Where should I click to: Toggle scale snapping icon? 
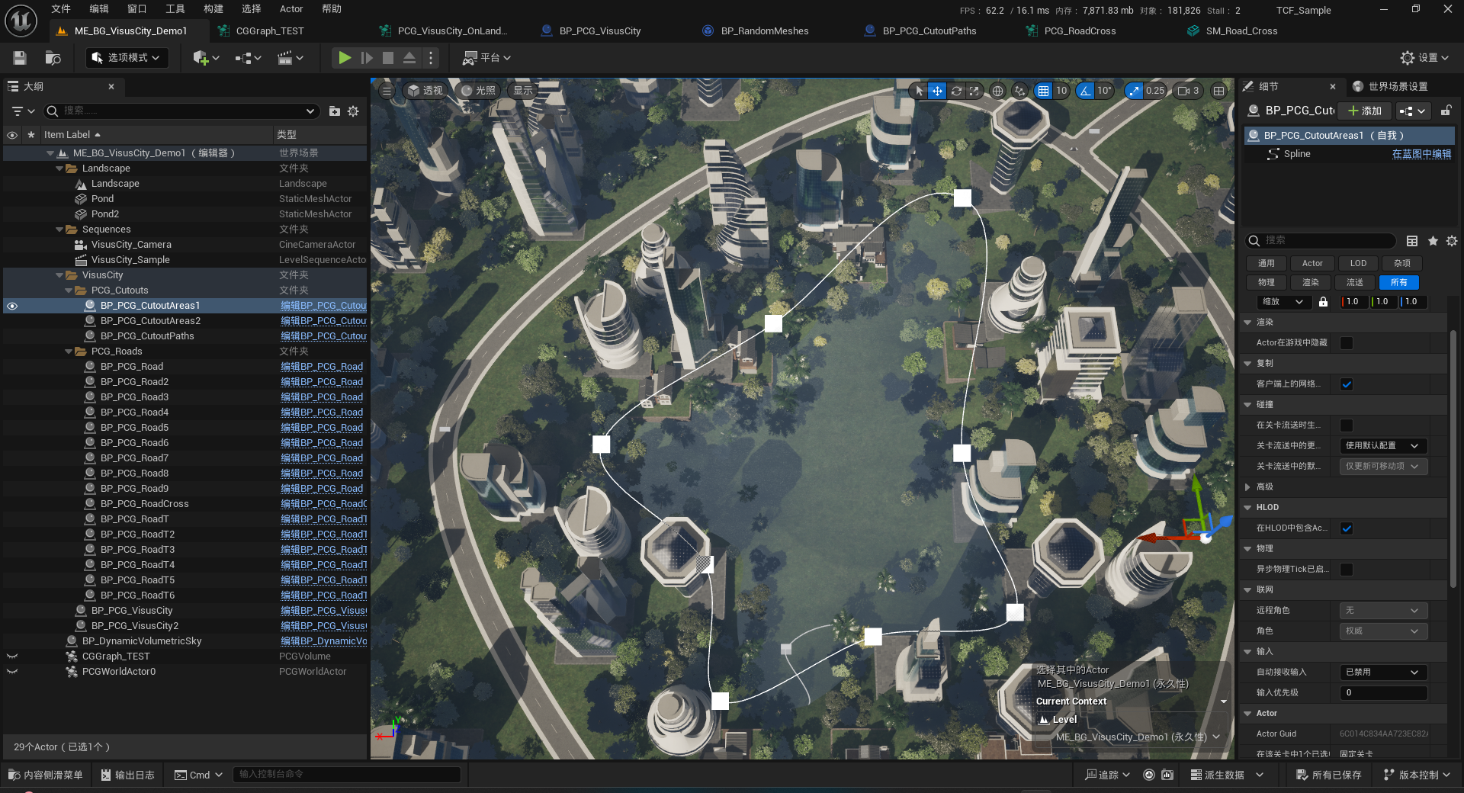[x=1135, y=91]
